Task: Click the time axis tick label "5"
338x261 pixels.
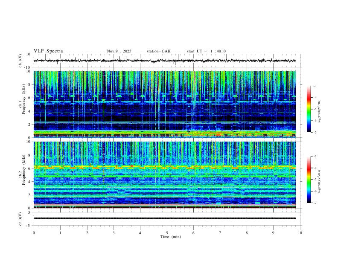Action: click(x=167, y=233)
